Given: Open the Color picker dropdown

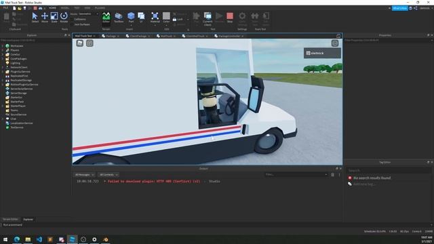Looking at the screenshot, I should tap(166, 25).
